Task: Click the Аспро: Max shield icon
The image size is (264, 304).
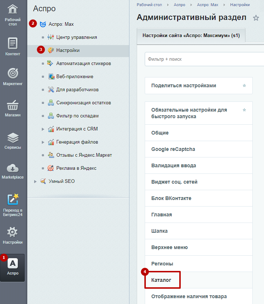Action: coord(43,24)
